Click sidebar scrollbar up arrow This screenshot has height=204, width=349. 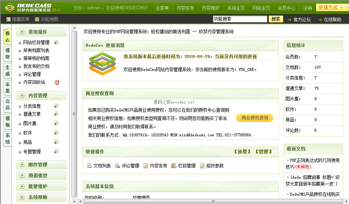tap(75, 28)
